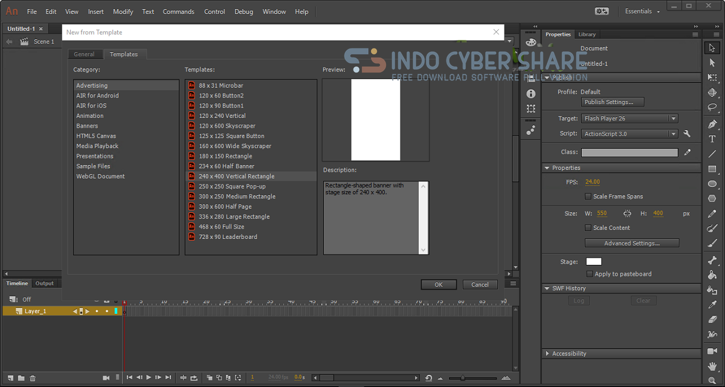Open the Commands menu
Screen dimensions: 725x387
coord(179,11)
